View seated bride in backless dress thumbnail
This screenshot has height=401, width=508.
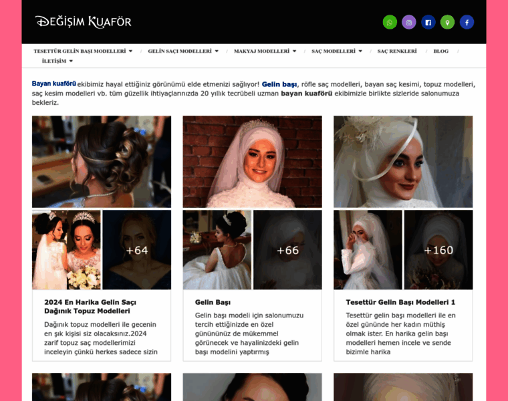pyautogui.click(x=217, y=250)
